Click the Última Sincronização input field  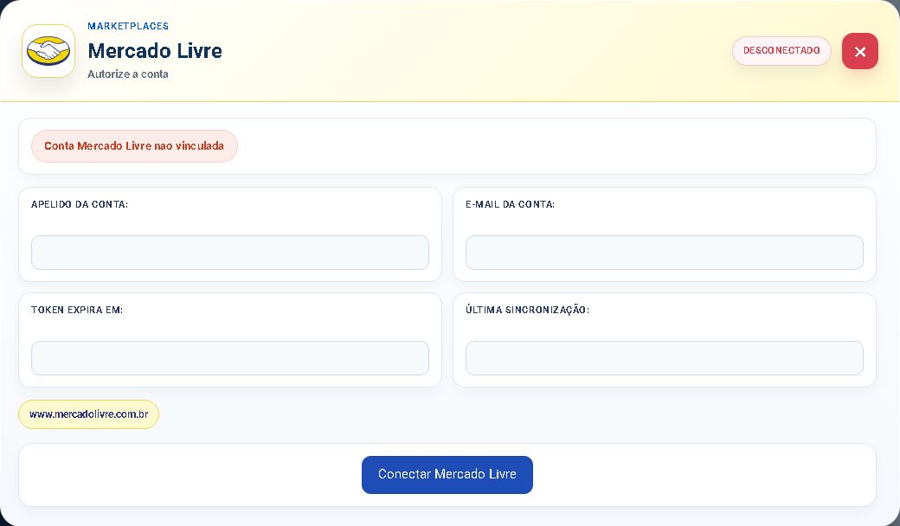click(664, 358)
